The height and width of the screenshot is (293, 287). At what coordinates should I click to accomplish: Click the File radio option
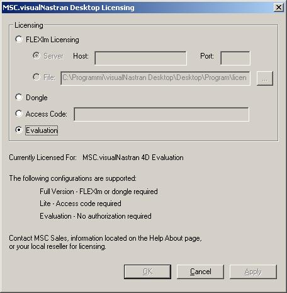(37, 77)
